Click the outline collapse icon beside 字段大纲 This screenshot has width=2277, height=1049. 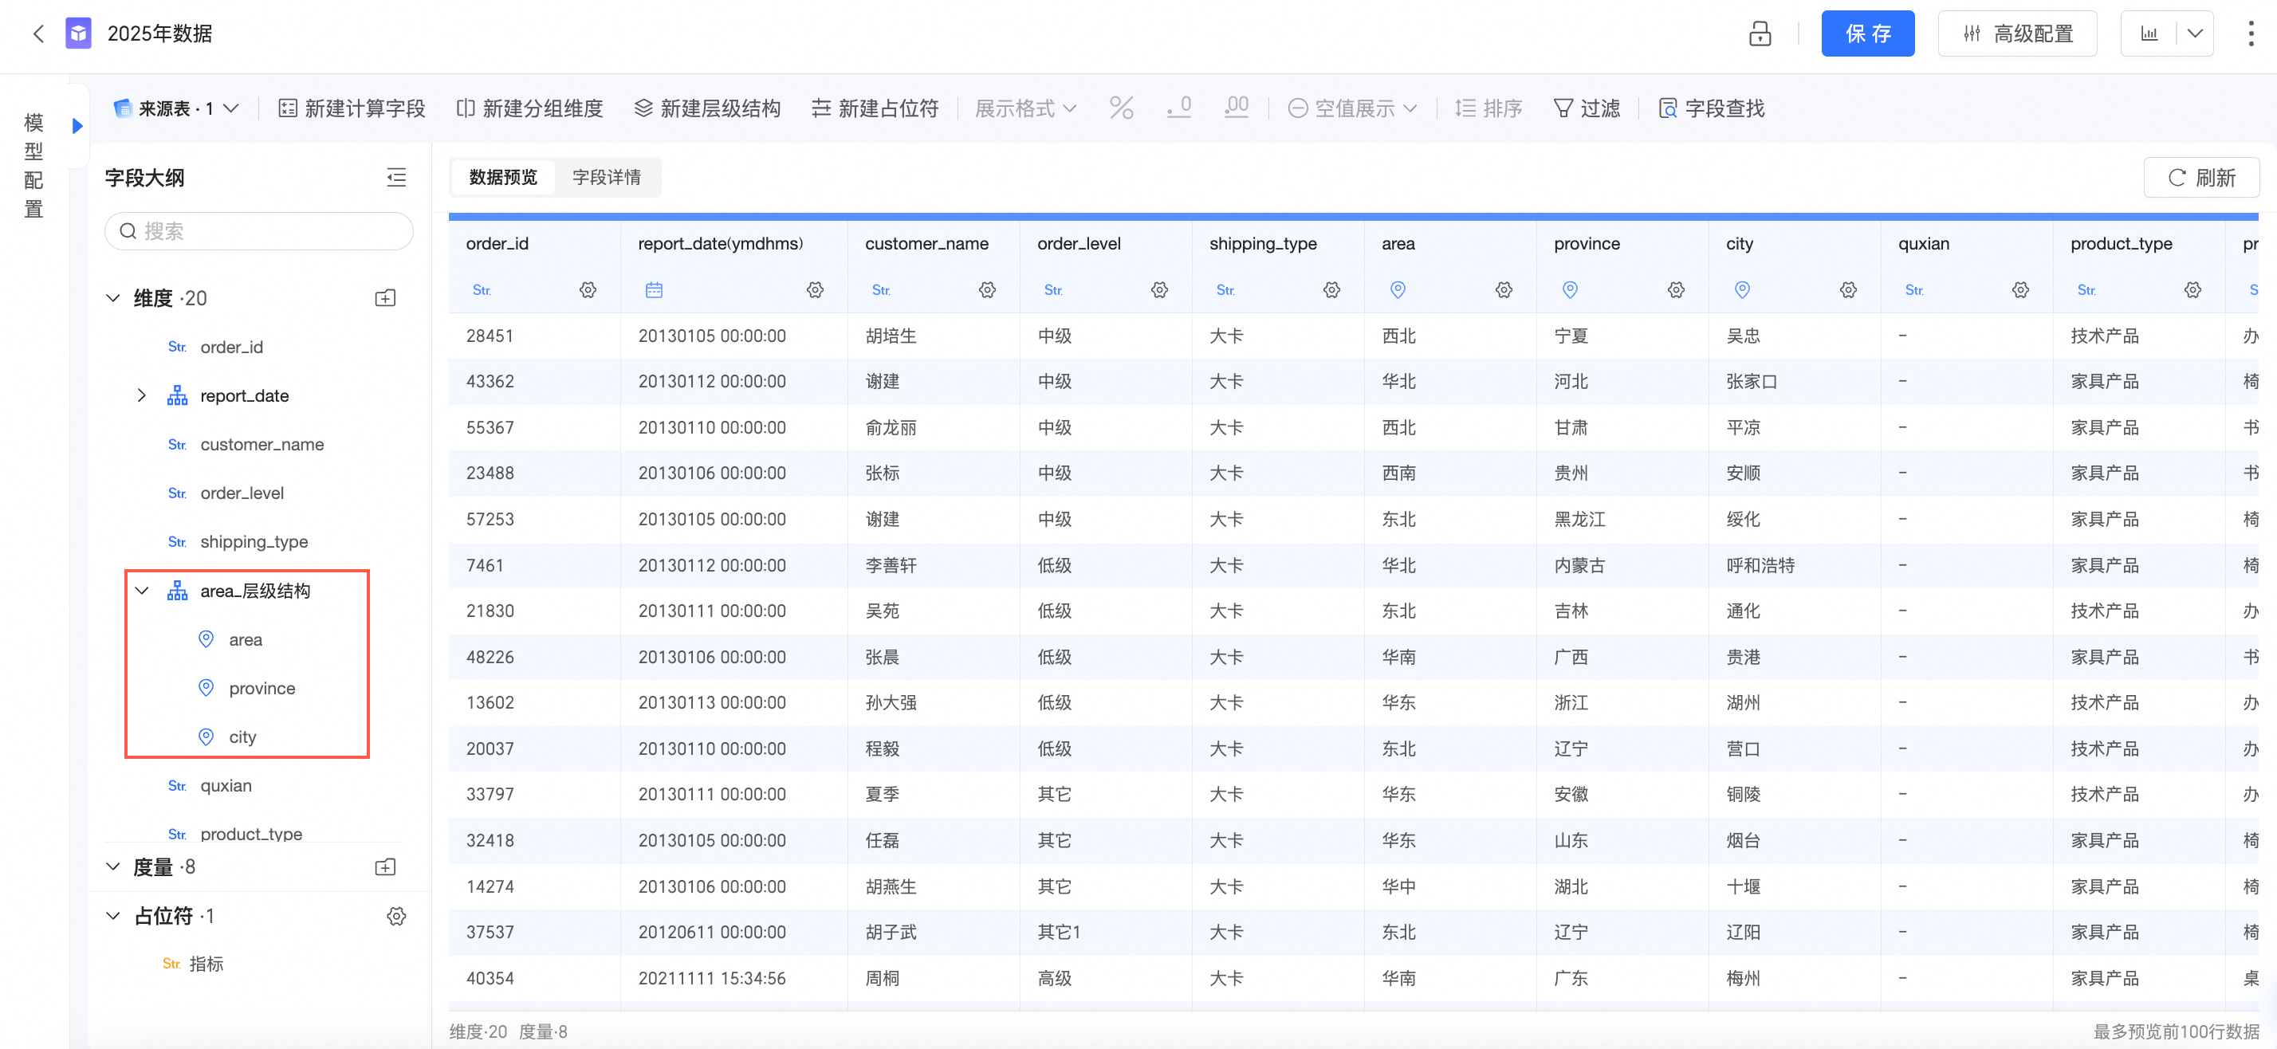[396, 178]
